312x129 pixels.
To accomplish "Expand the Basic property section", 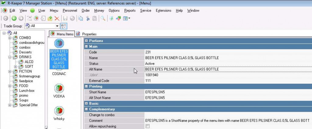I will [x=86, y=103].
